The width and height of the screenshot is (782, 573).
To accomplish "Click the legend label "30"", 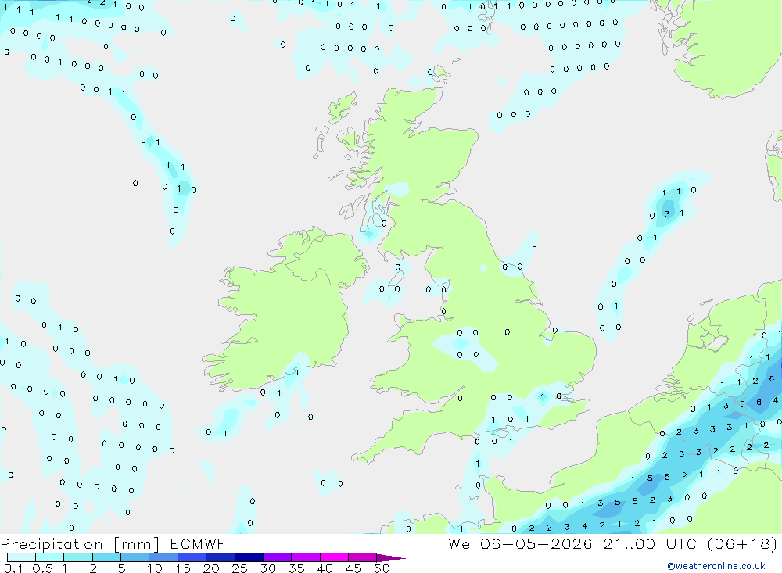I will coord(267,568).
